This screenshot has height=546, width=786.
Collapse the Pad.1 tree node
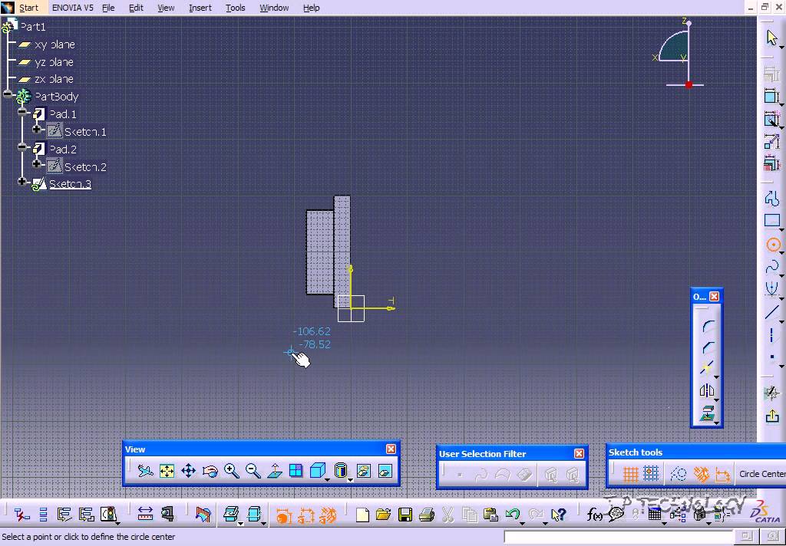pyautogui.click(x=22, y=112)
